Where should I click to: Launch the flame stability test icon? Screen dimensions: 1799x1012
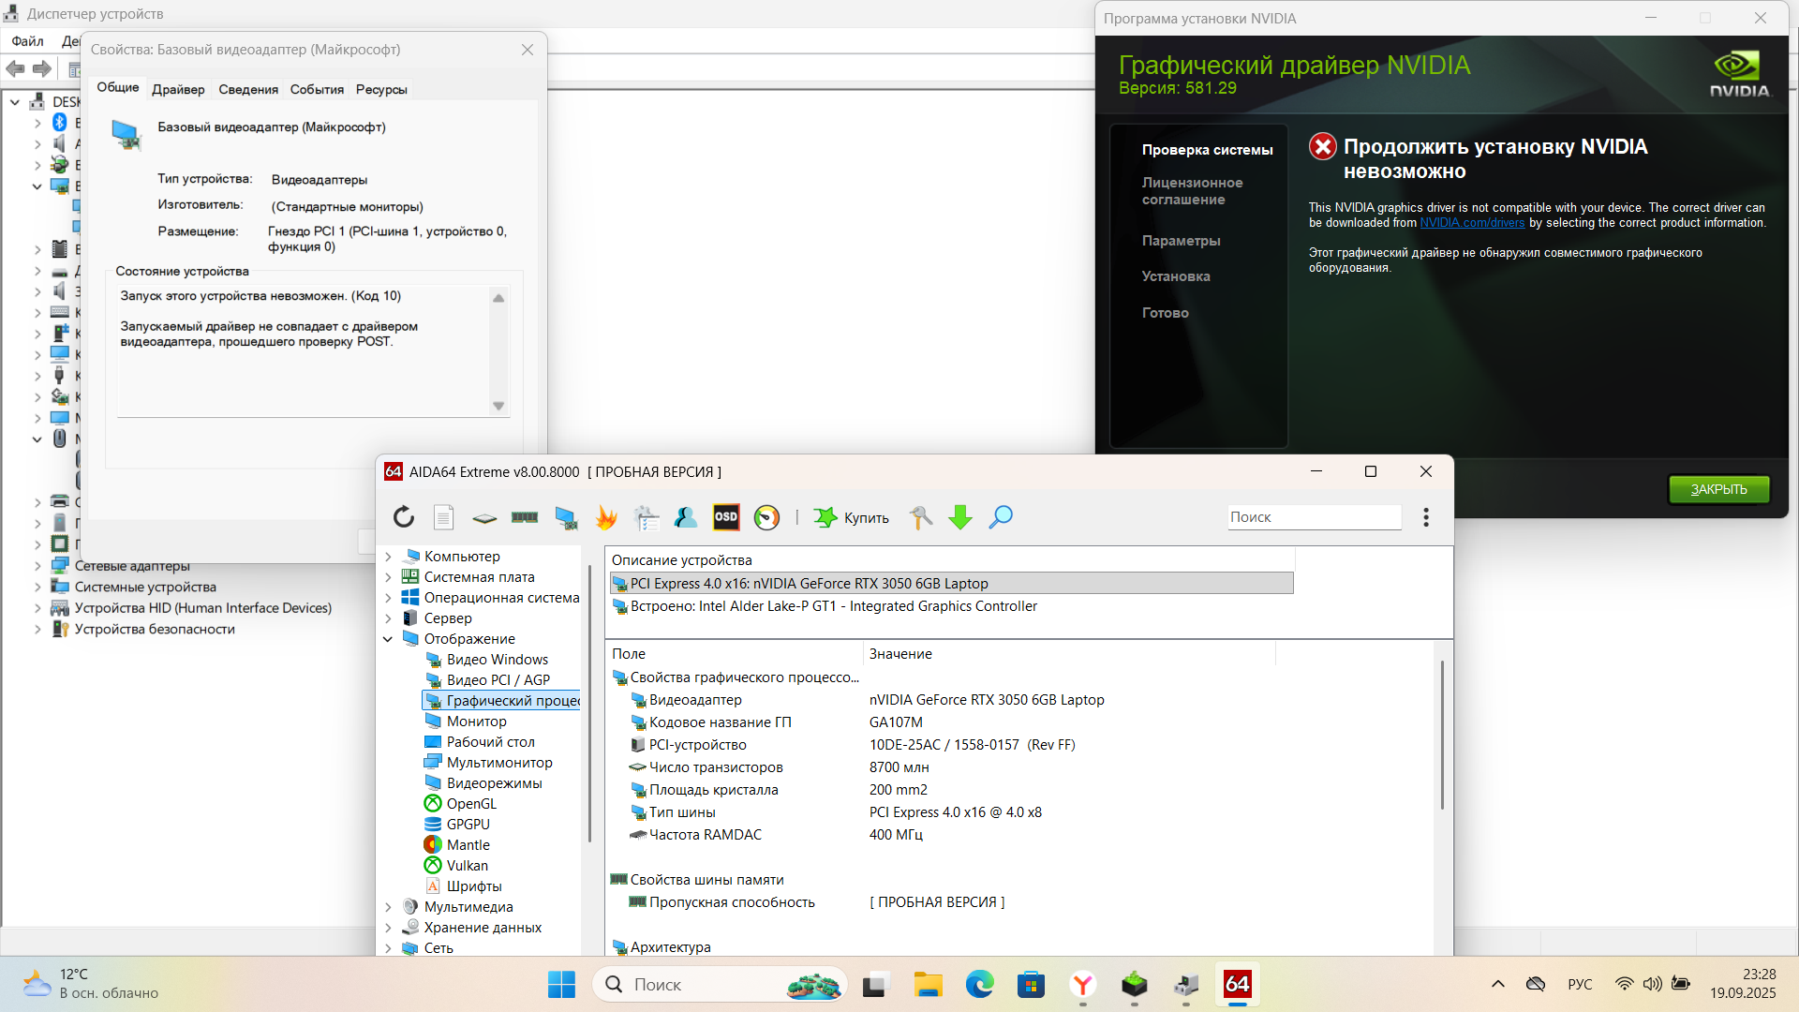click(606, 517)
